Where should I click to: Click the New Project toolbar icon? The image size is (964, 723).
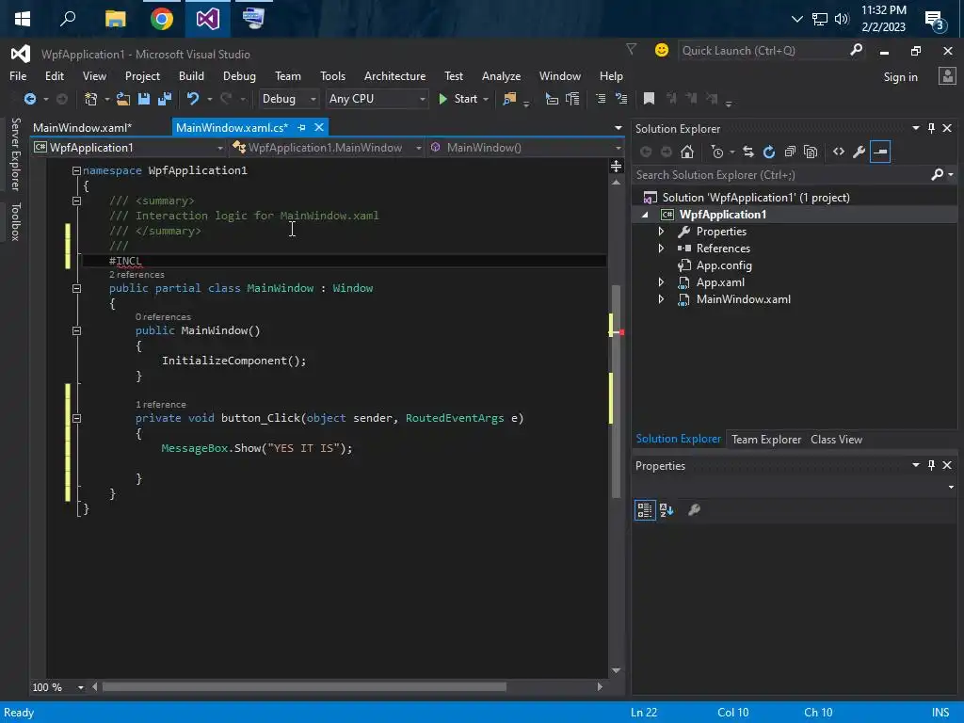click(x=91, y=99)
